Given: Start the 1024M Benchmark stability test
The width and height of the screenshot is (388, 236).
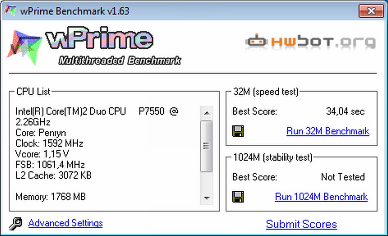Looking at the screenshot, I should [321, 197].
